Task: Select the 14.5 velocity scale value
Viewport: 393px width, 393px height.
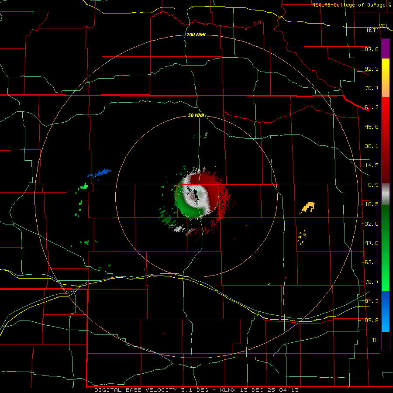Action: (x=372, y=165)
